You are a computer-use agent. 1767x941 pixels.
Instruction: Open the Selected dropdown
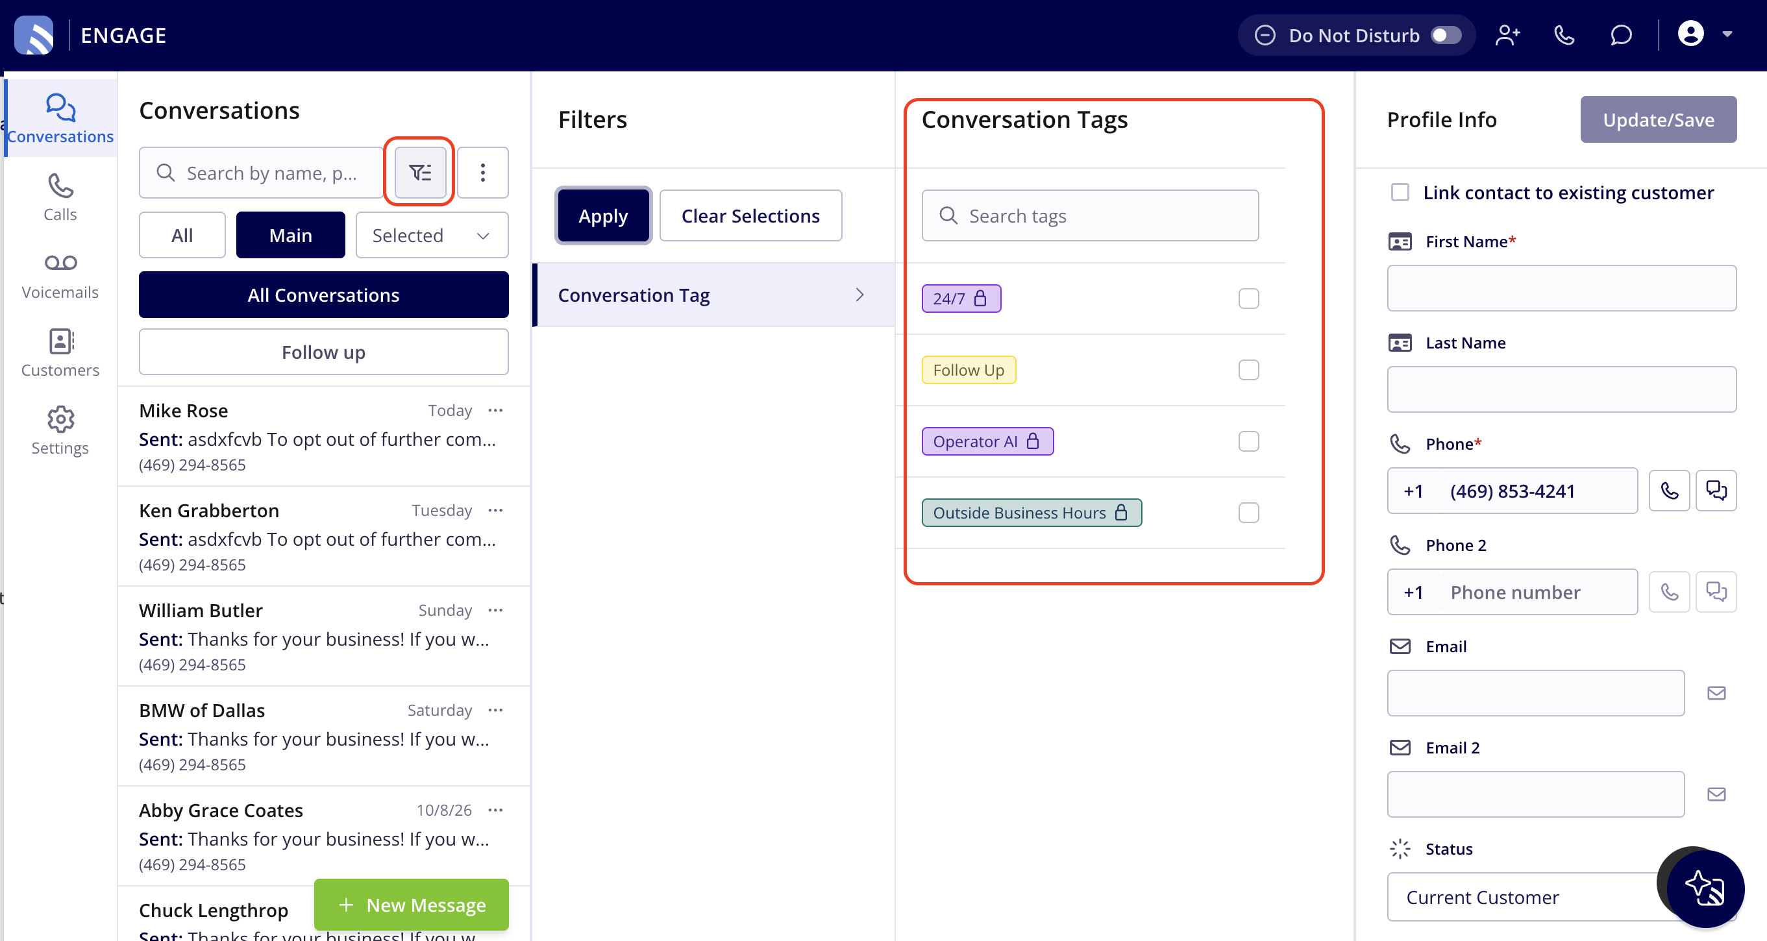(x=432, y=235)
